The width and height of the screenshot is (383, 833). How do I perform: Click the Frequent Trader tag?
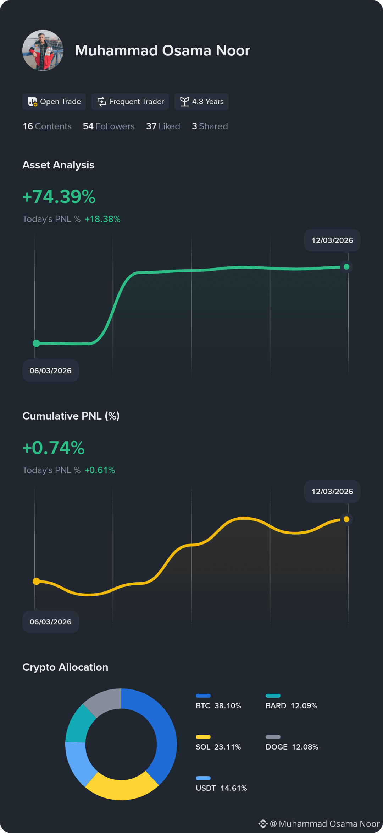(x=130, y=102)
